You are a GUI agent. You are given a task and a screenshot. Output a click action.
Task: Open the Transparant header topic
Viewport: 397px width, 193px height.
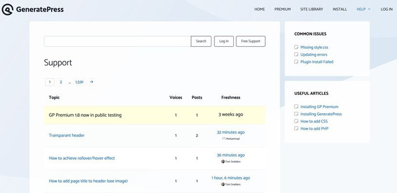(x=67, y=135)
